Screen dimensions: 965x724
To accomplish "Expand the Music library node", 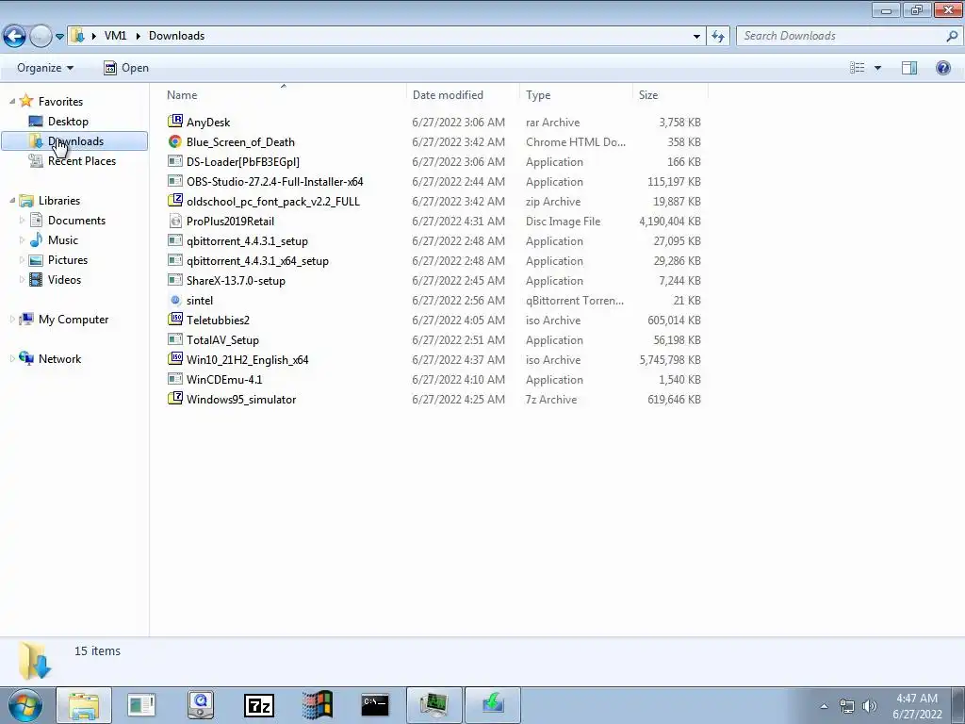I will coord(23,240).
